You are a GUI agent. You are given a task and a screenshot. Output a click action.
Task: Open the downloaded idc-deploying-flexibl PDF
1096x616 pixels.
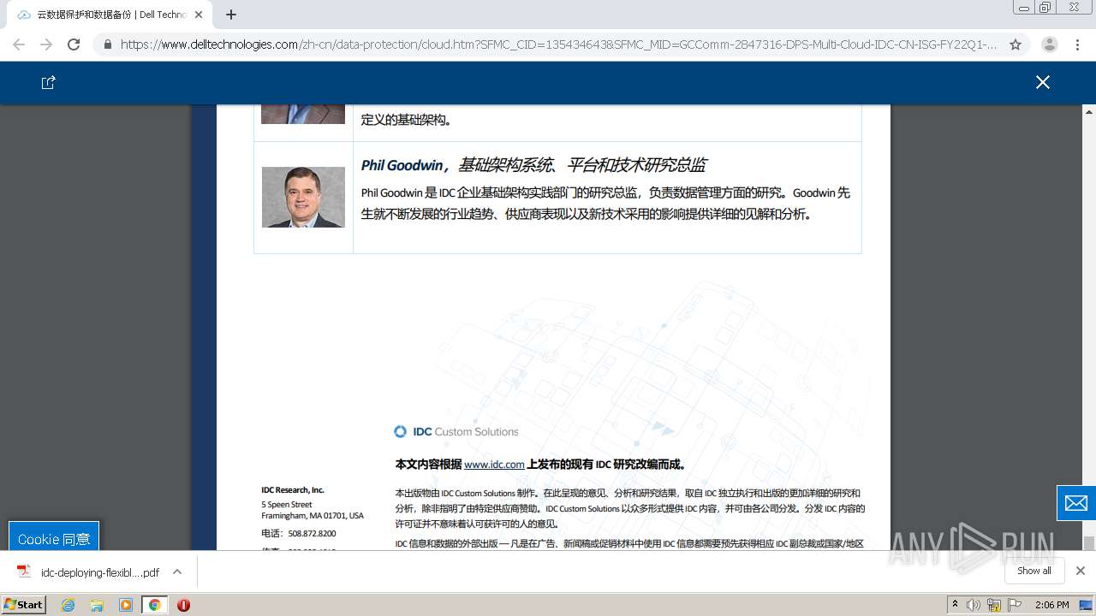pyautogui.click(x=88, y=572)
